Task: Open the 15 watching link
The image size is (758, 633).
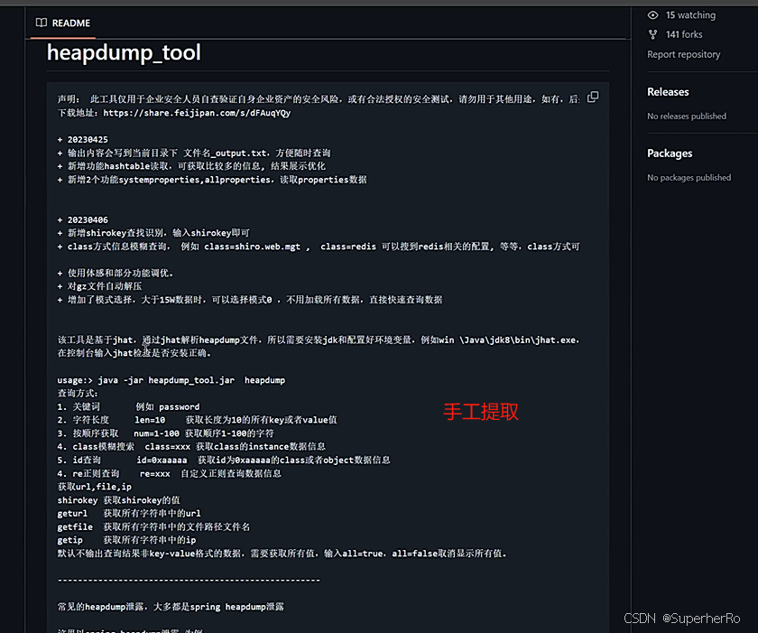Action: tap(690, 15)
